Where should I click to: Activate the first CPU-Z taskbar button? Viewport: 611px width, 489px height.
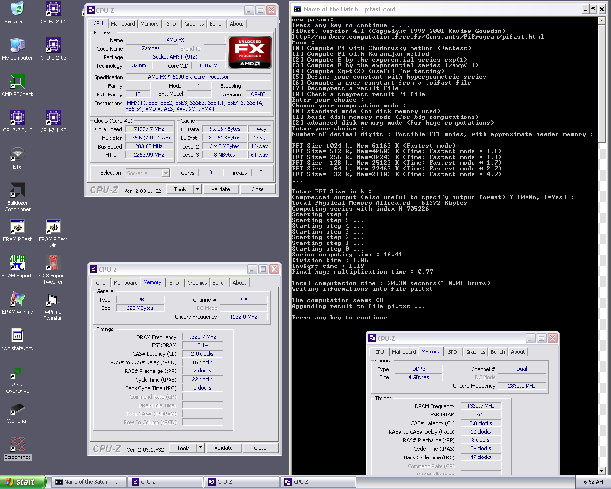(x=165, y=482)
